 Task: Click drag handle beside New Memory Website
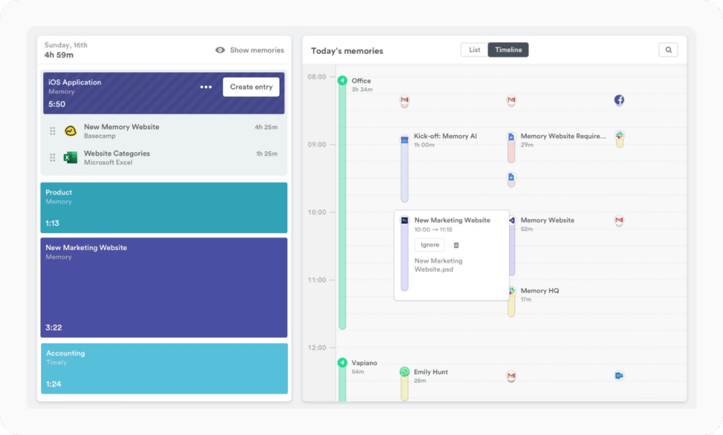53,131
